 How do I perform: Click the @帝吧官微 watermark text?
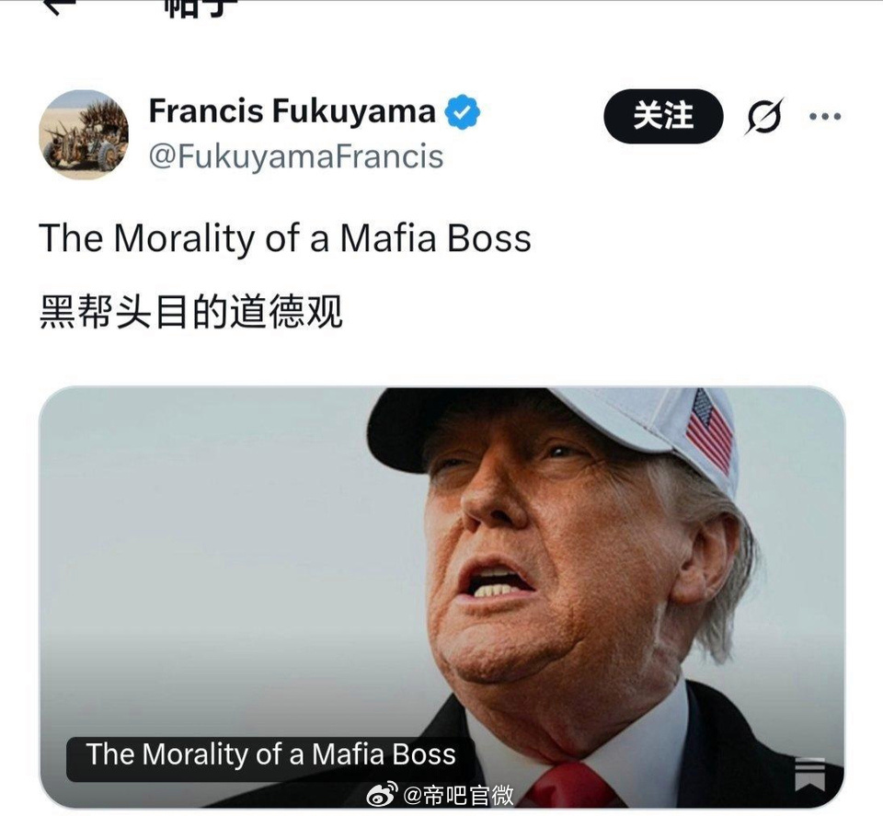tap(458, 795)
